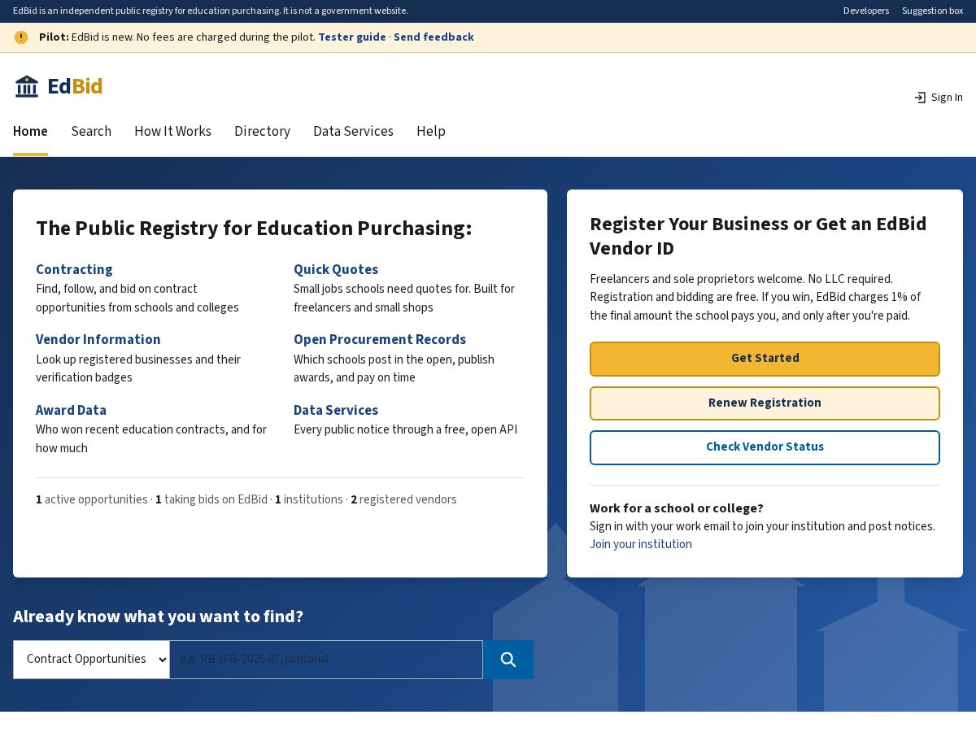The image size is (976, 732).
Task: Click 'The Public Registry for Education Purchasing' heading
Action: (254, 229)
